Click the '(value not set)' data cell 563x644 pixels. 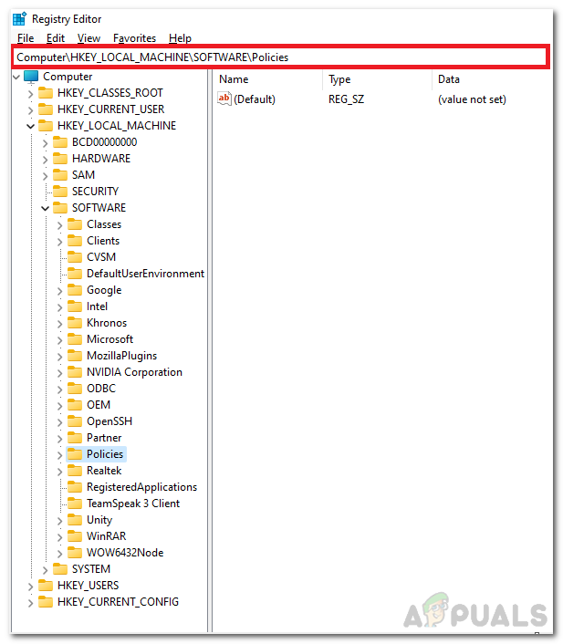pos(472,99)
